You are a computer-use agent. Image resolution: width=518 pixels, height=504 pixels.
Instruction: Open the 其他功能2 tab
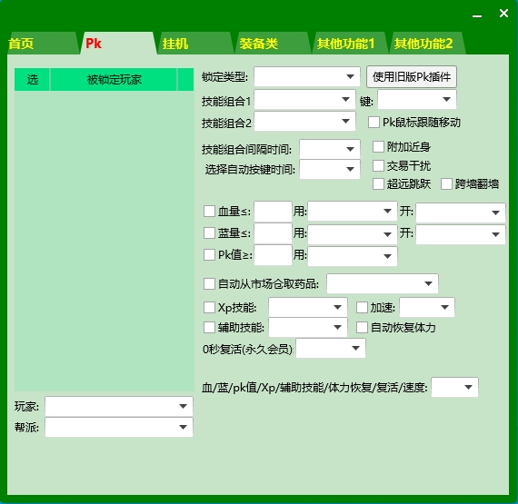coord(427,44)
